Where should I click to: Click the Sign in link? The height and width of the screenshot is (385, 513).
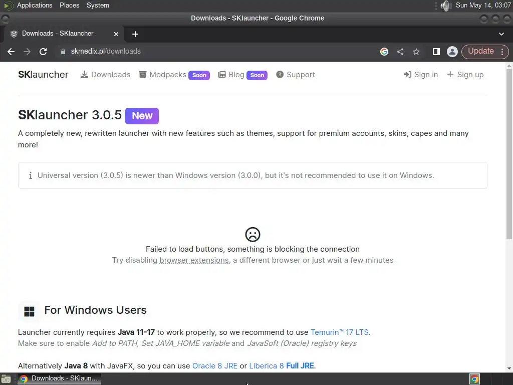(421, 75)
